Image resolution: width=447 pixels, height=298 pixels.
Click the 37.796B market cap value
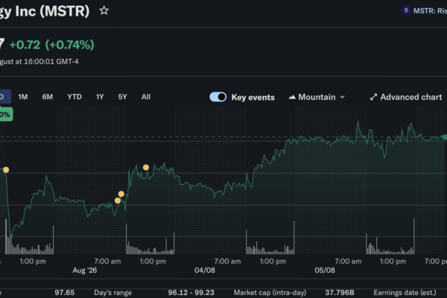(x=340, y=293)
